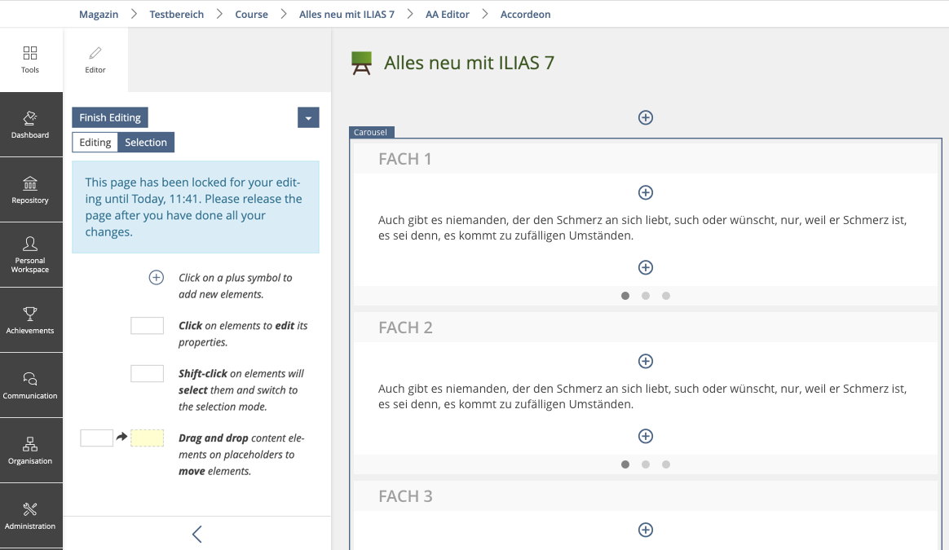The height and width of the screenshot is (550, 949).
Task: Open dropdown arrow next to Finish Editing
Action: coord(308,118)
